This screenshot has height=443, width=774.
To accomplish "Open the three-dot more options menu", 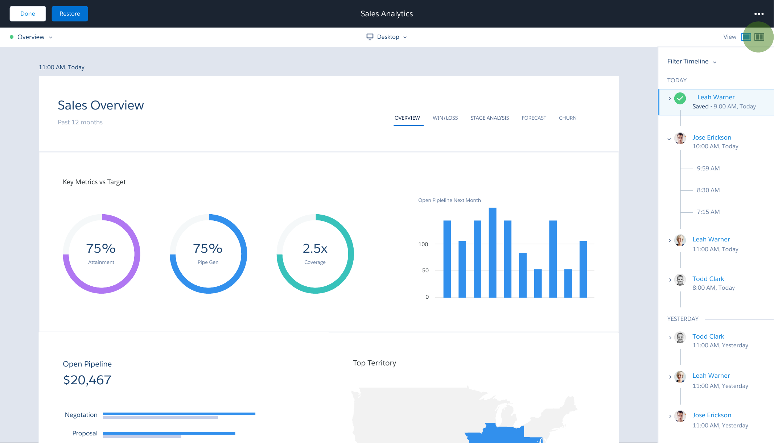I will pyautogui.click(x=759, y=14).
